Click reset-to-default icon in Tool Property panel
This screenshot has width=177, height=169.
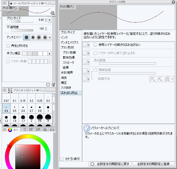point(48,84)
